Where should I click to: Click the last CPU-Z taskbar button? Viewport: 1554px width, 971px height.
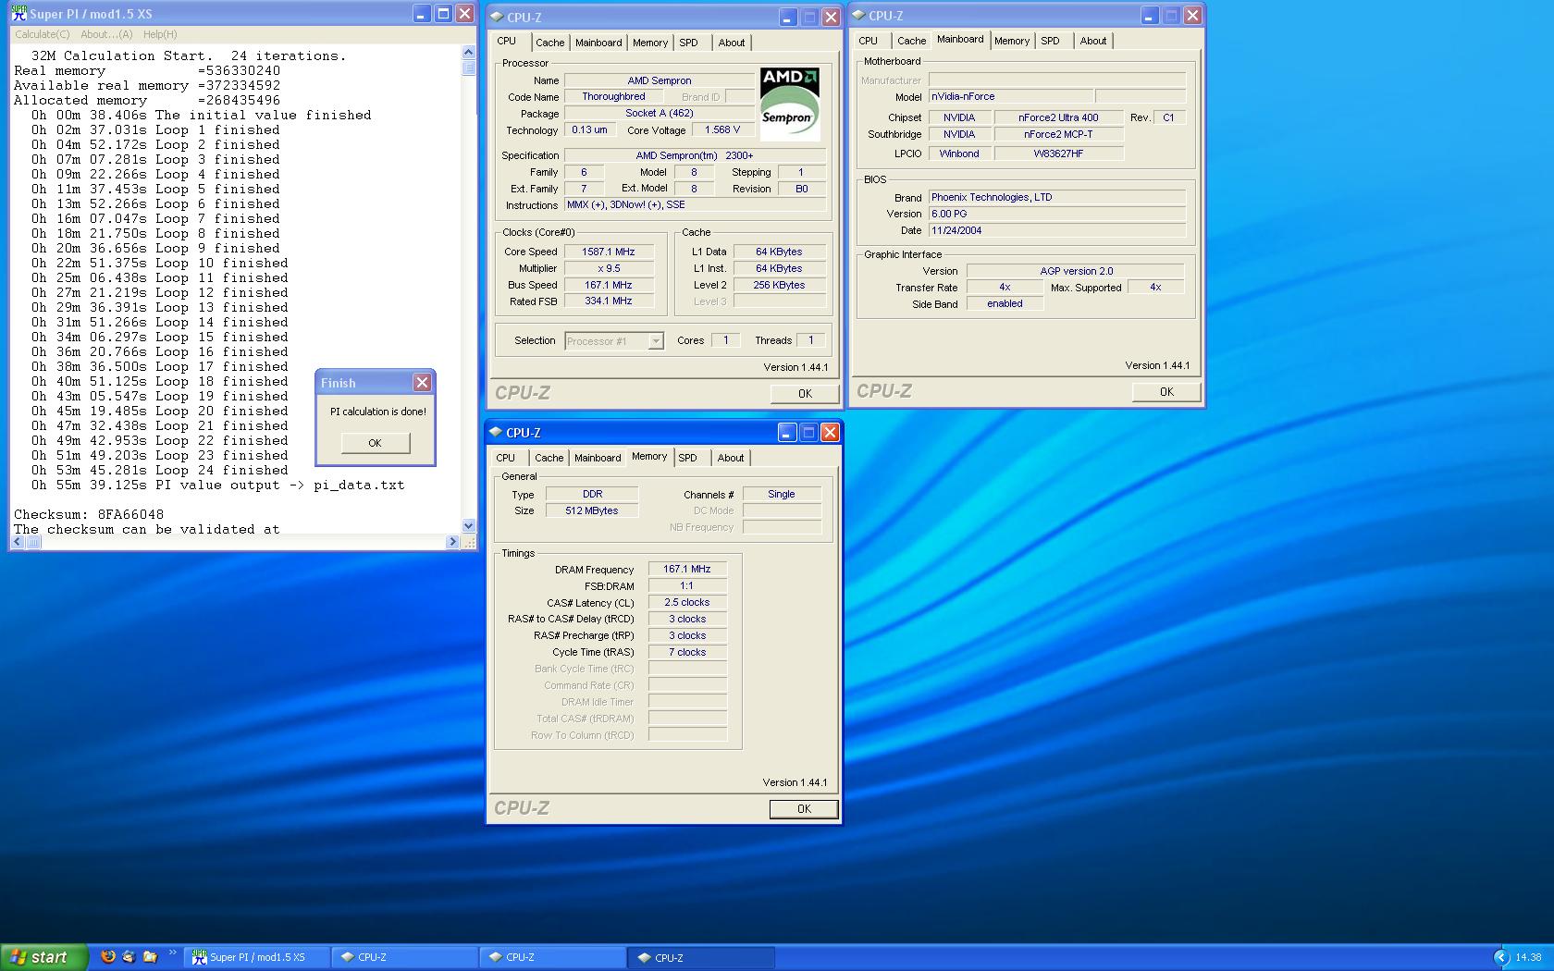point(700,957)
